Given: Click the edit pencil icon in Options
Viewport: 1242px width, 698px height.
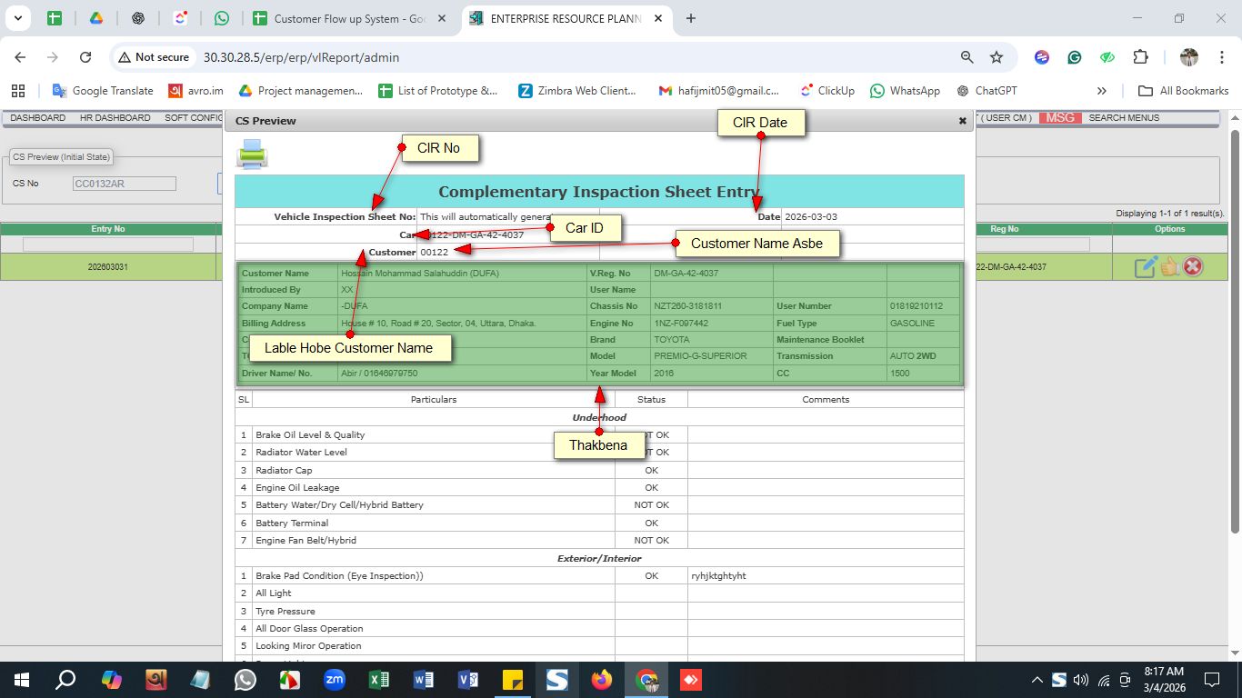Looking at the screenshot, I should pyautogui.click(x=1145, y=267).
